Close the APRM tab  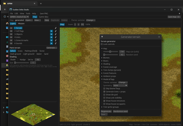click(x=34, y=3)
